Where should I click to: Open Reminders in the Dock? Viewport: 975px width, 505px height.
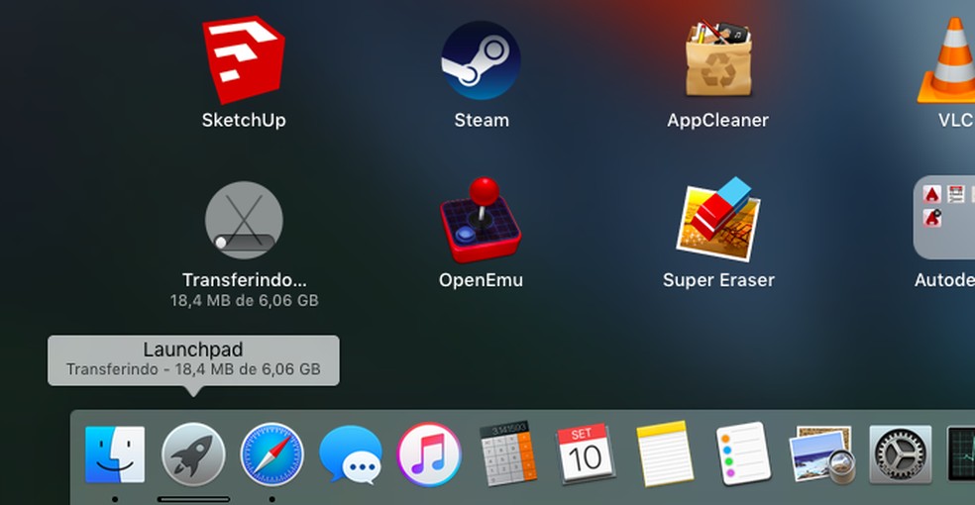click(743, 454)
